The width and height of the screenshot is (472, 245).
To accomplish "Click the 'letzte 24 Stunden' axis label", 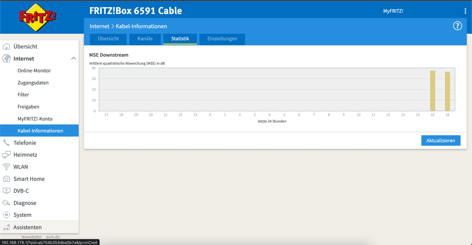I will pyautogui.click(x=272, y=121).
